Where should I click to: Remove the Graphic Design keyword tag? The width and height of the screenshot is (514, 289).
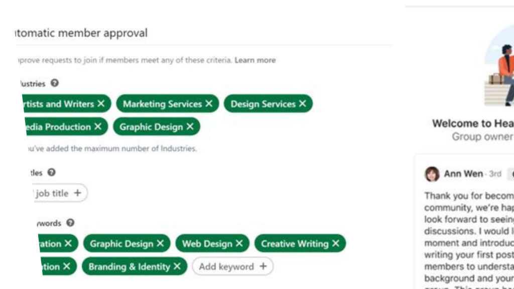pos(160,243)
